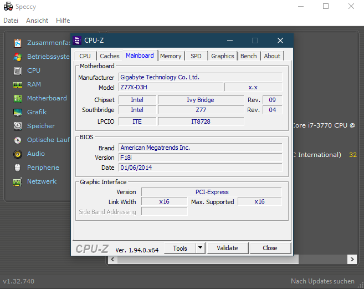The height and width of the screenshot is (289, 364).
Task: Click the CPU chip icon in Speccy sidebar
Action: tap(18, 70)
